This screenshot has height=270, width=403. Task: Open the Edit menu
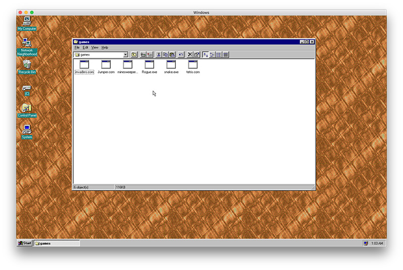85,47
